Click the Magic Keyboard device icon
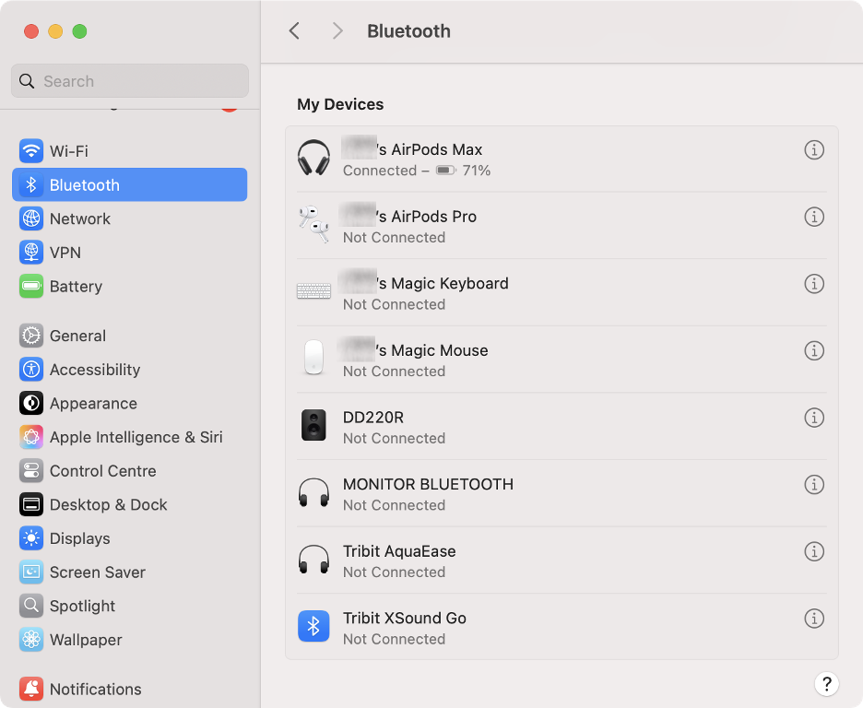 point(313,291)
